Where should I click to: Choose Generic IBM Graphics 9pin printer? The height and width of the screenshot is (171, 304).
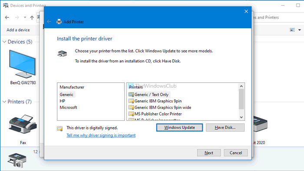(158, 101)
